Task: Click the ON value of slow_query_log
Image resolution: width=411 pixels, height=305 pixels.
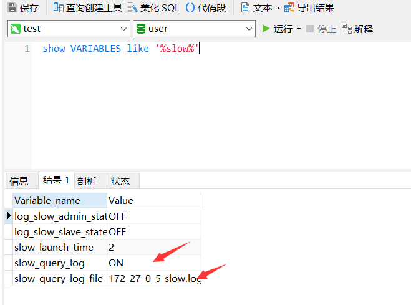Action: (x=154, y=263)
